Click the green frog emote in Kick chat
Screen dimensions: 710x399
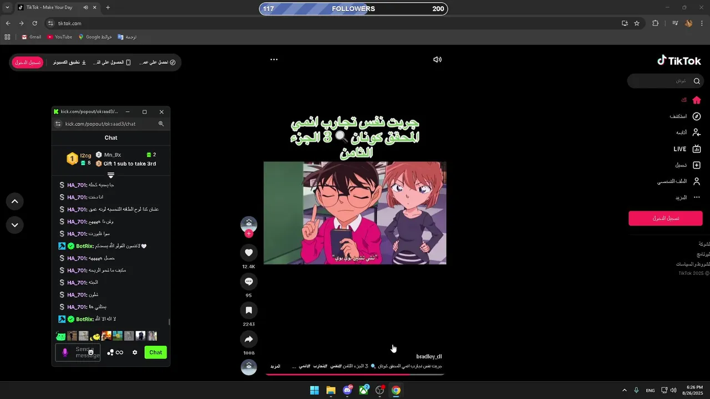(x=61, y=336)
